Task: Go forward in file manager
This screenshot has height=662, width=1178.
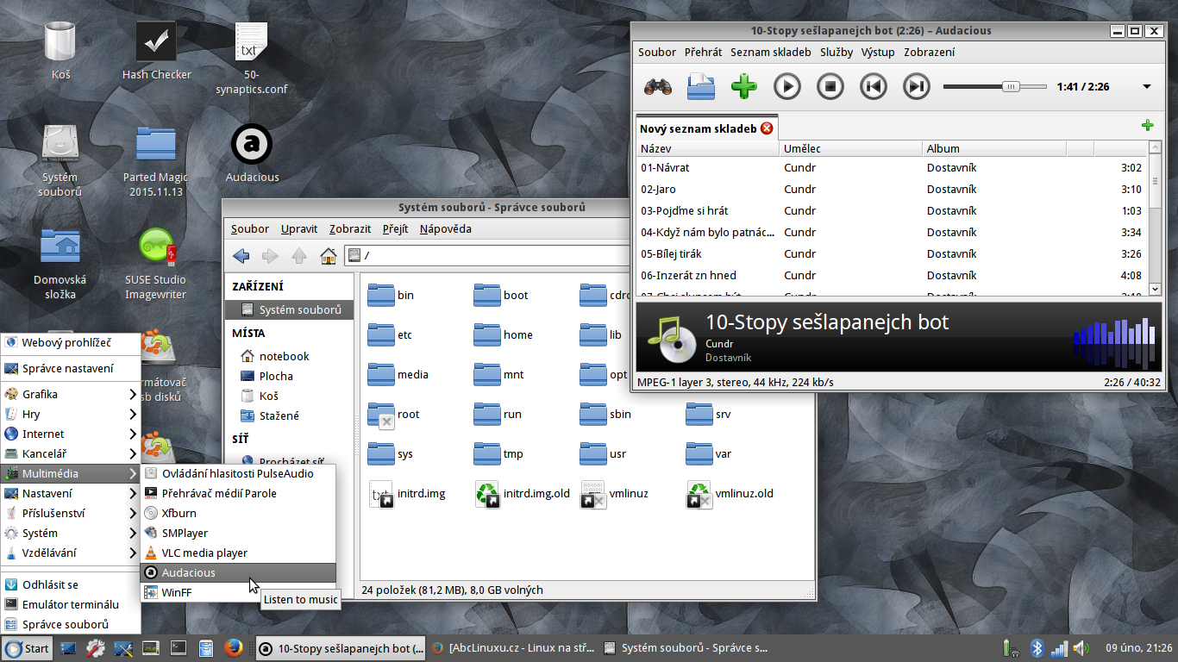Action: tap(270, 255)
